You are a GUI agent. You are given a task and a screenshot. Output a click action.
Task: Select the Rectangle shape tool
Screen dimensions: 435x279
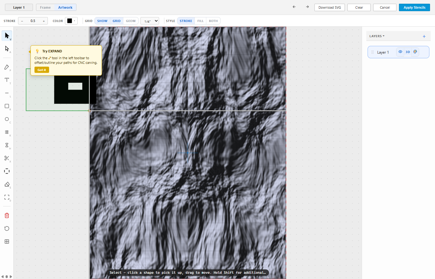click(x=7, y=106)
